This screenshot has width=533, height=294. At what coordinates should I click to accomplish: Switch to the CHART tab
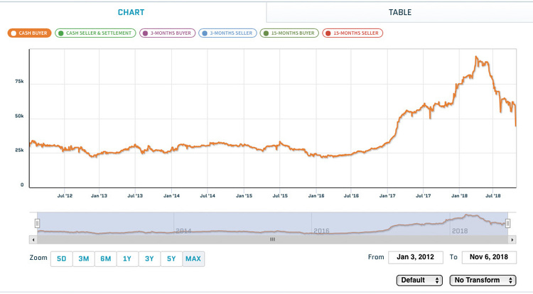coord(131,12)
